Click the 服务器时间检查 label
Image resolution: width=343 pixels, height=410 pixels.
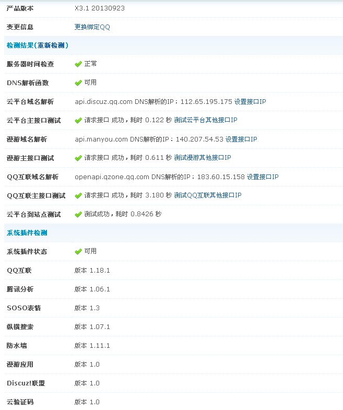click(30, 64)
